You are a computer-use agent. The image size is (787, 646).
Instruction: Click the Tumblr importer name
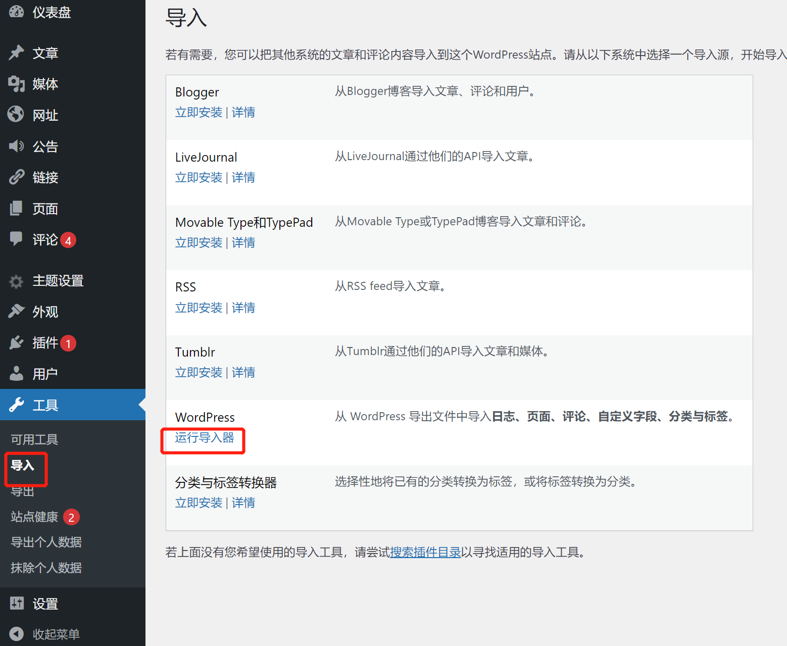tap(195, 352)
